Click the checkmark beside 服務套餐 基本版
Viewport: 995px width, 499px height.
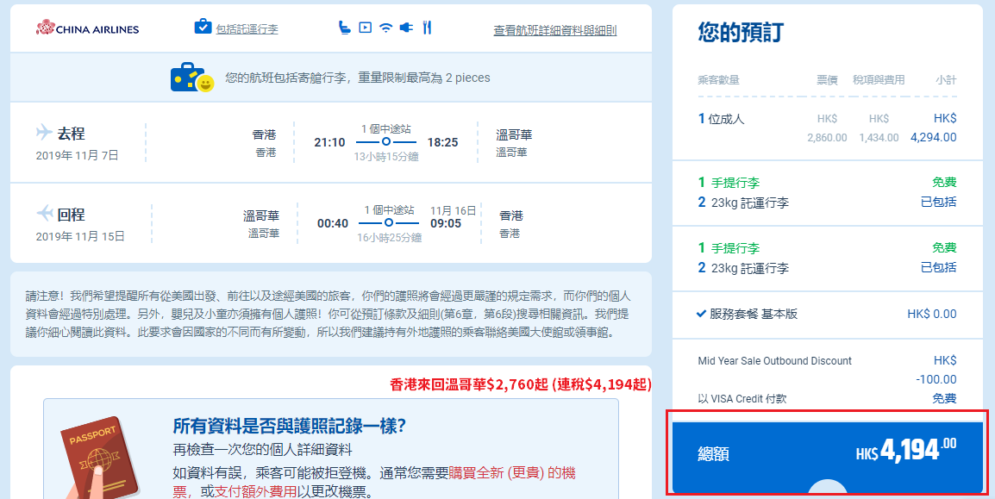click(701, 313)
